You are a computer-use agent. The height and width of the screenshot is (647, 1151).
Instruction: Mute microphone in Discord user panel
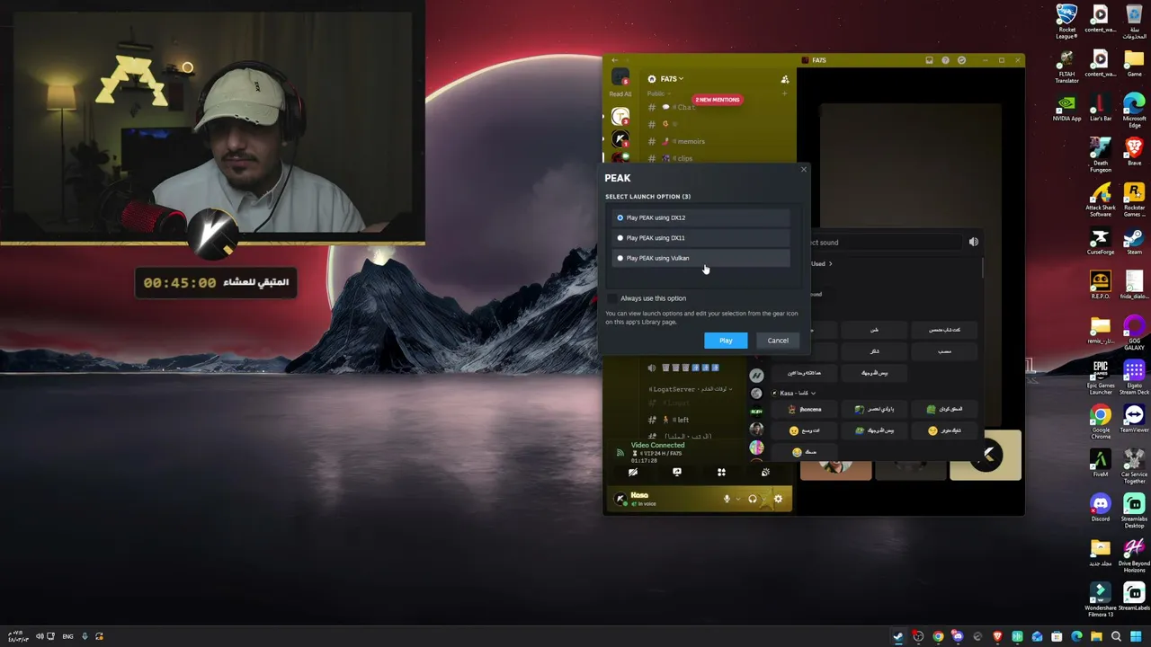727,499
